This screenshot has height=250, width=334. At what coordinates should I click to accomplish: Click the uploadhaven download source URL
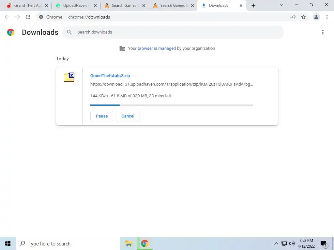click(x=172, y=84)
